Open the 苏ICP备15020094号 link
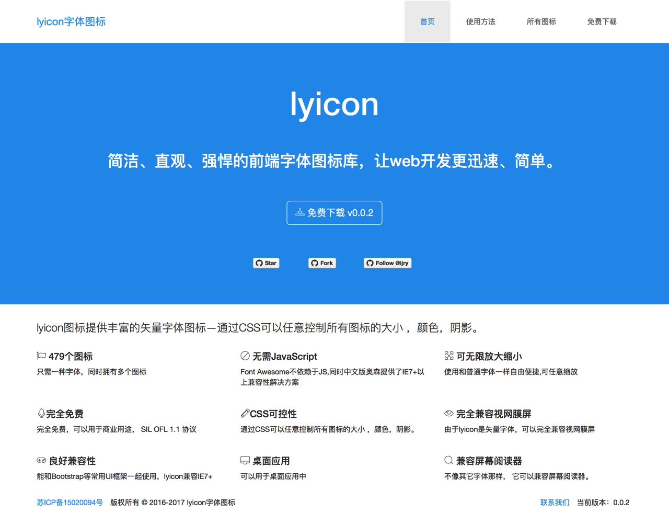This screenshot has height=513, width=669. pos(70,503)
